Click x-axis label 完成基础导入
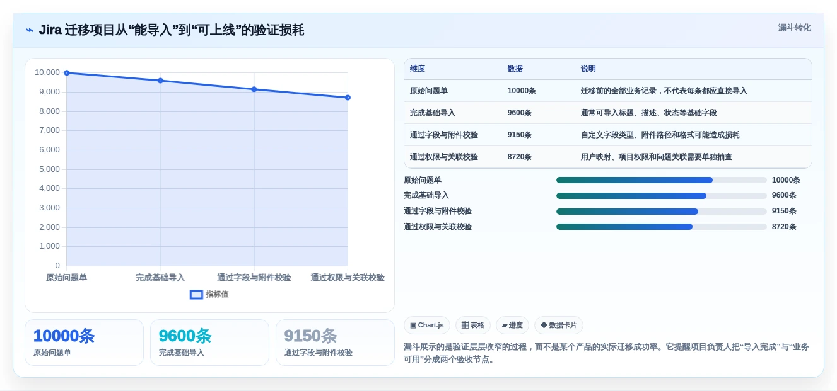Image resolution: width=837 pixels, height=391 pixels. tap(160, 278)
